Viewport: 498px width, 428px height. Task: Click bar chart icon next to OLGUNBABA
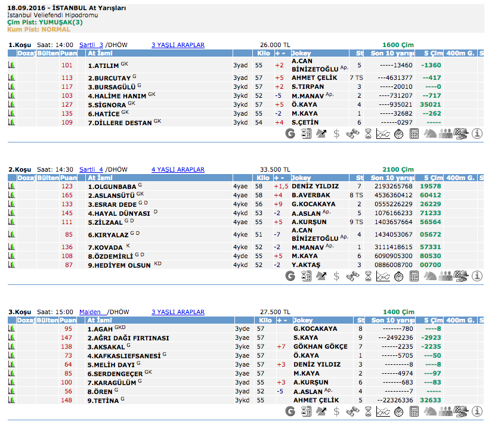point(11,187)
